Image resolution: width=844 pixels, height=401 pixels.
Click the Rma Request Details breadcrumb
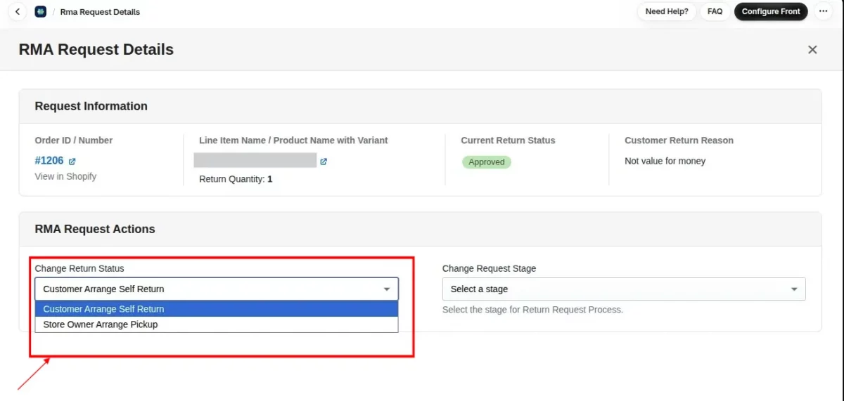100,12
